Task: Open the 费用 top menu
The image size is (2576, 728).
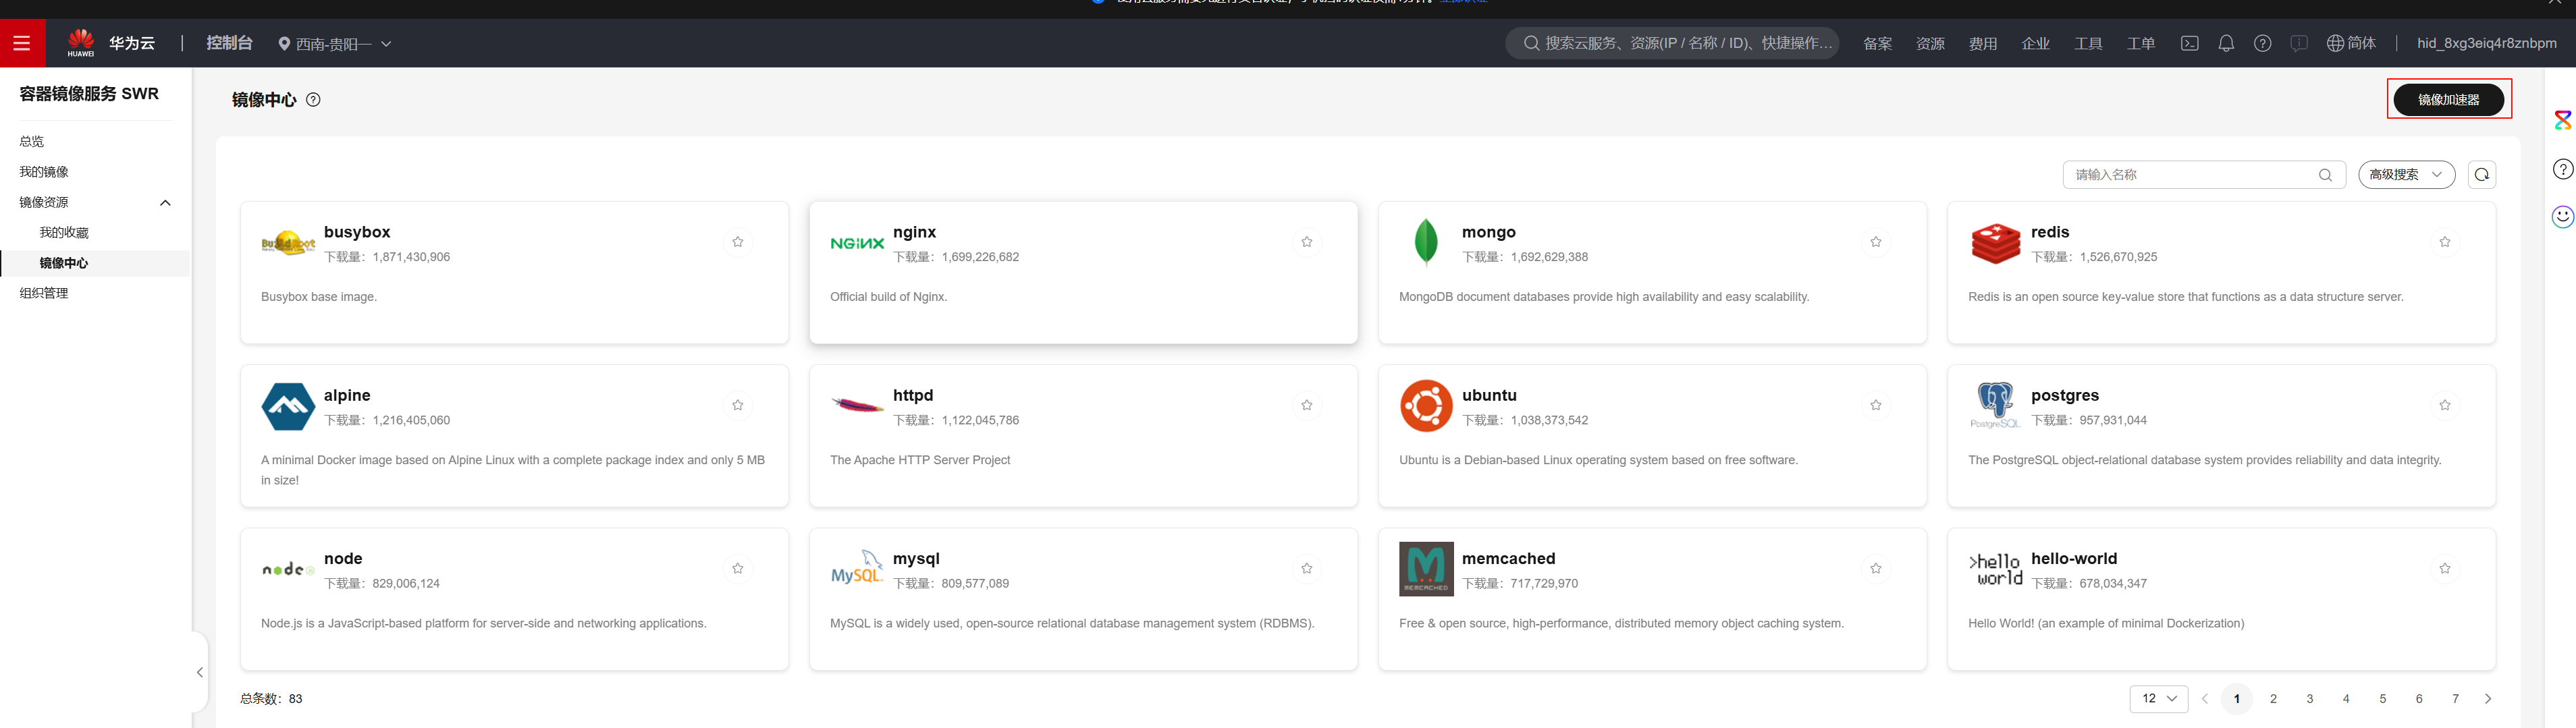Action: pos(1982,44)
